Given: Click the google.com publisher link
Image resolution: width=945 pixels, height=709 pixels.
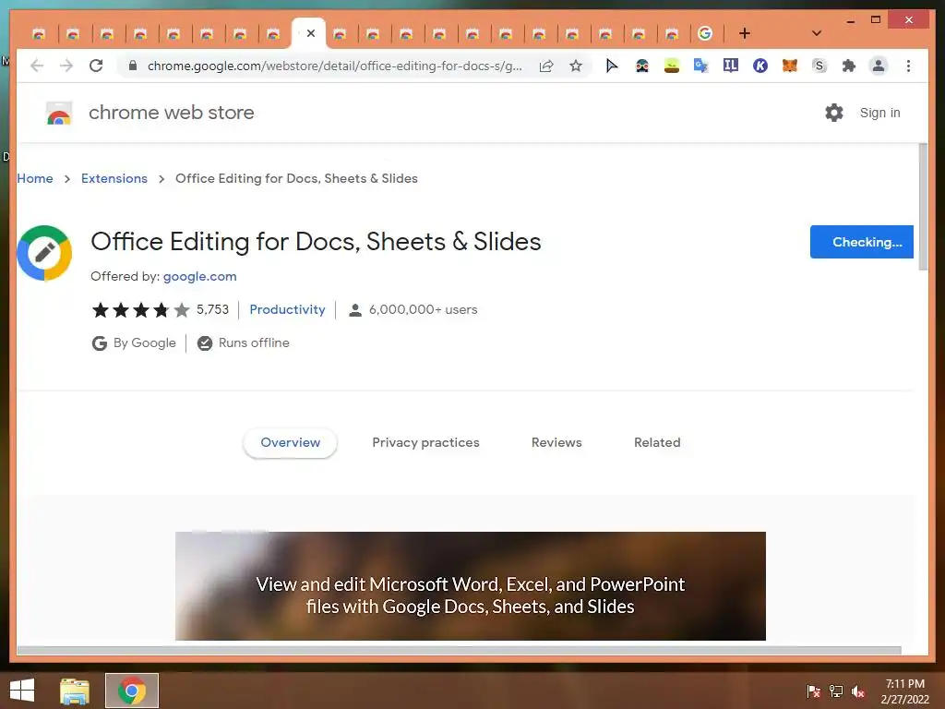Looking at the screenshot, I should click(x=199, y=276).
